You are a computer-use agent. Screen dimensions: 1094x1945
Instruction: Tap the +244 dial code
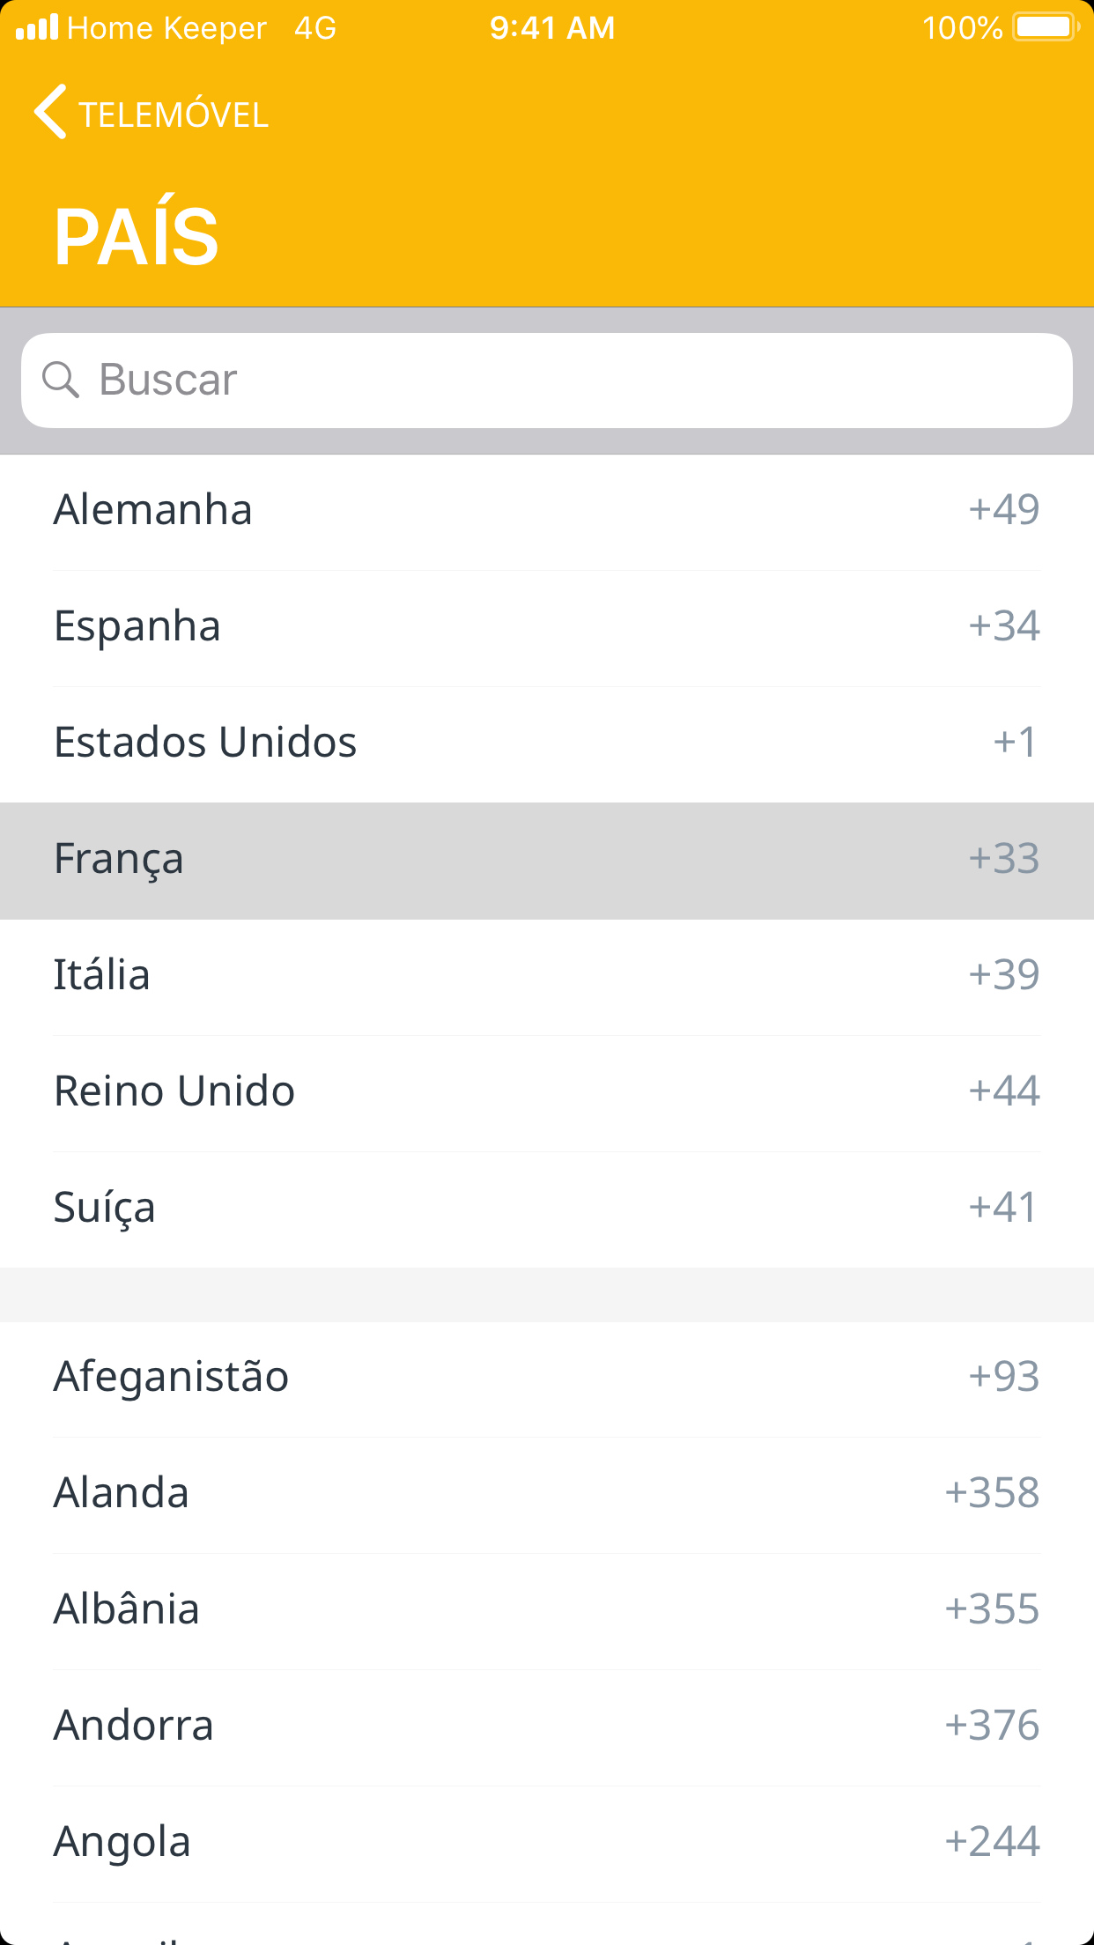[992, 1842]
